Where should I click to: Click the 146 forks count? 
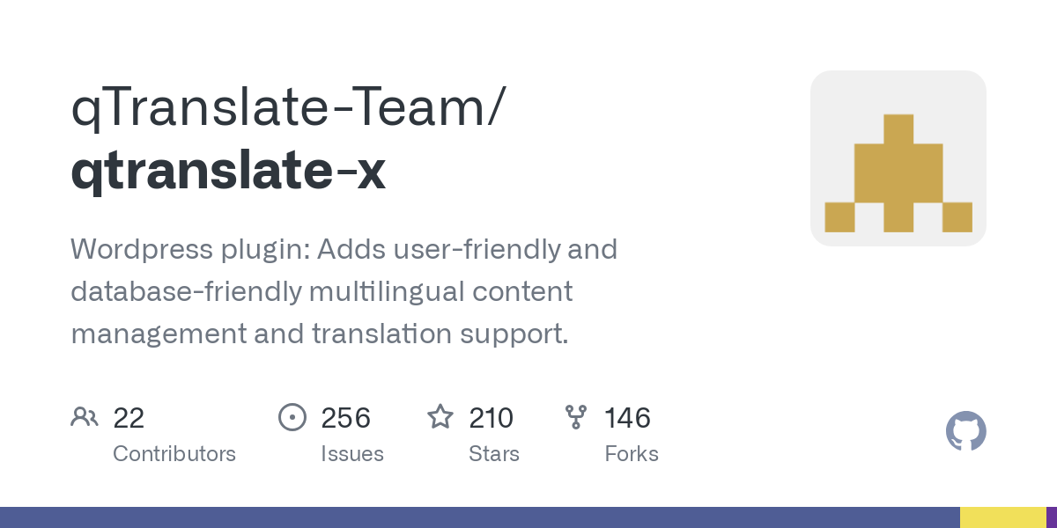[x=627, y=417]
